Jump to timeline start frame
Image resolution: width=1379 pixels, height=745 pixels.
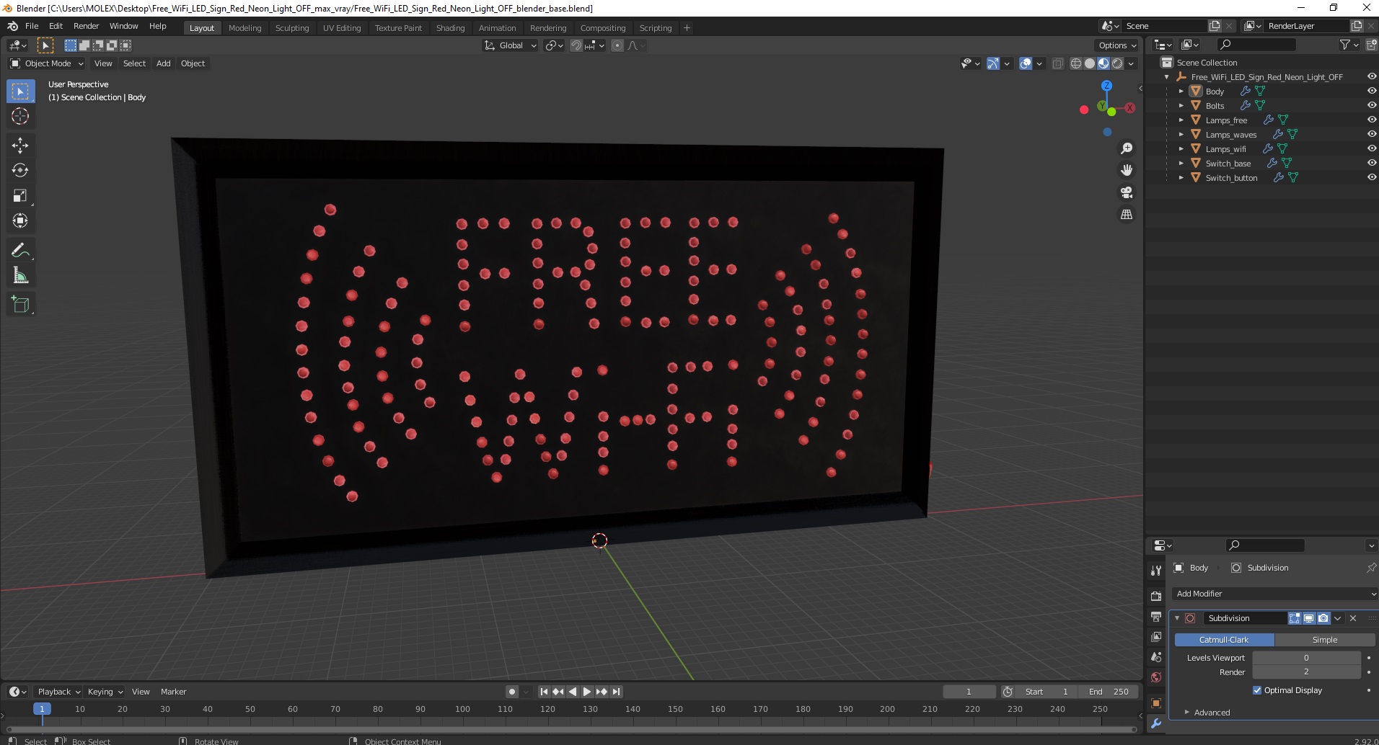(545, 692)
